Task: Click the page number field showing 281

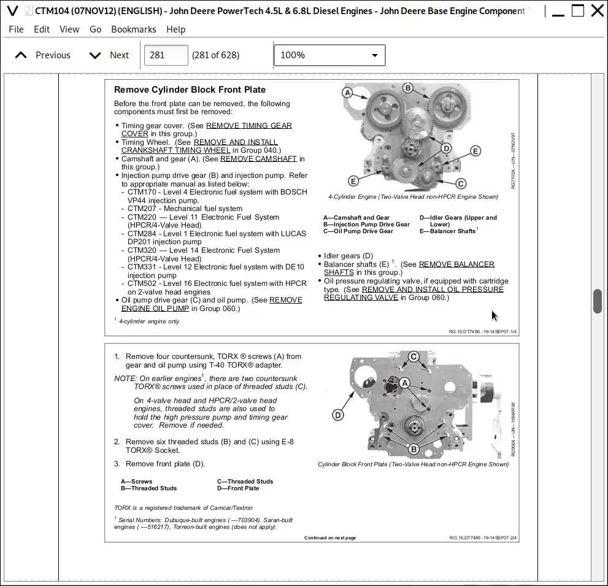Action: pyautogui.click(x=166, y=55)
